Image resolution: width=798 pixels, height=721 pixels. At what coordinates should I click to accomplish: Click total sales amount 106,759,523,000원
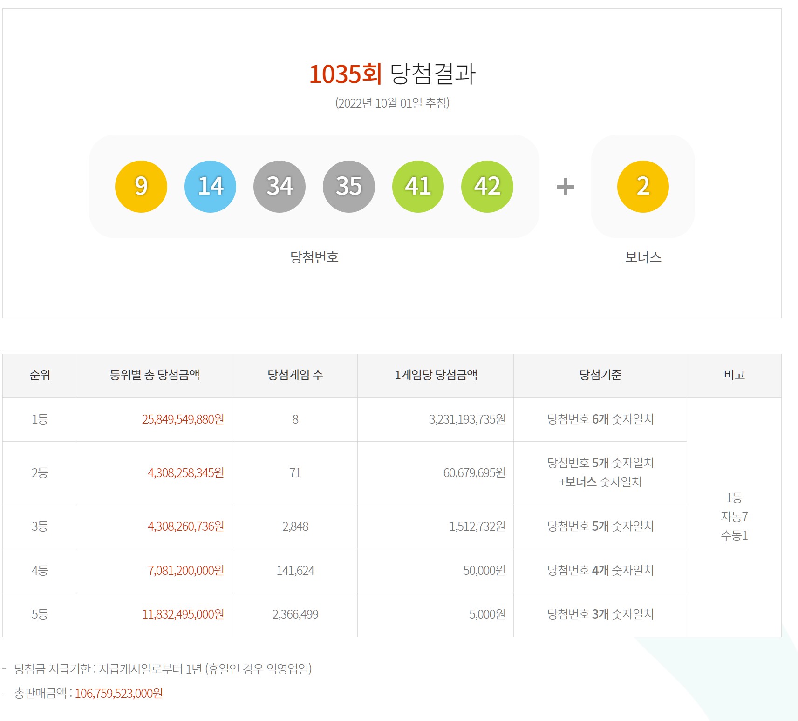click(119, 694)
